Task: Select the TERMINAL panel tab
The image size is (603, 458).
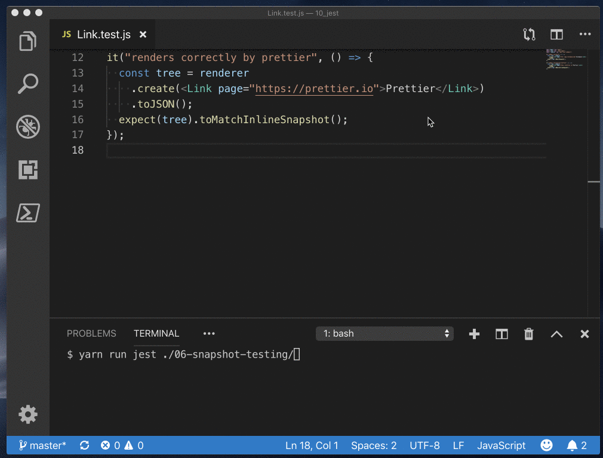Action: click(156, 334)
